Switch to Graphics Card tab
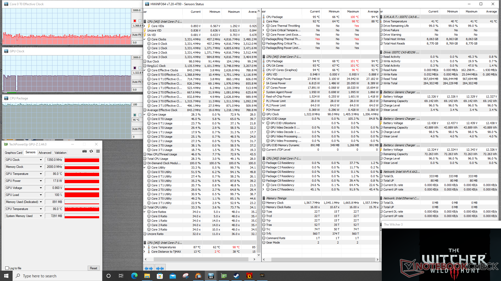The image size is (501, 281). (14, 153)
